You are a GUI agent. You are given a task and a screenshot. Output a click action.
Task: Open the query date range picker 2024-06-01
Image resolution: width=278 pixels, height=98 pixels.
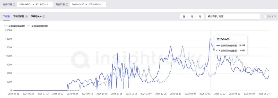(x=35, y=4)
